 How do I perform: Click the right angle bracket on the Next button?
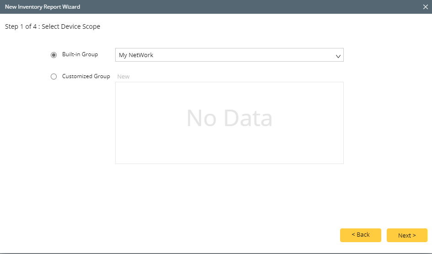(x=414, y=236)
